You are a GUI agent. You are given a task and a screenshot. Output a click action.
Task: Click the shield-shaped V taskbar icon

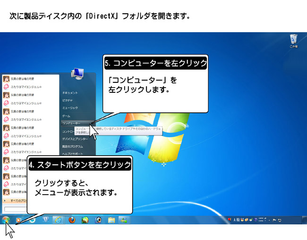46,220
